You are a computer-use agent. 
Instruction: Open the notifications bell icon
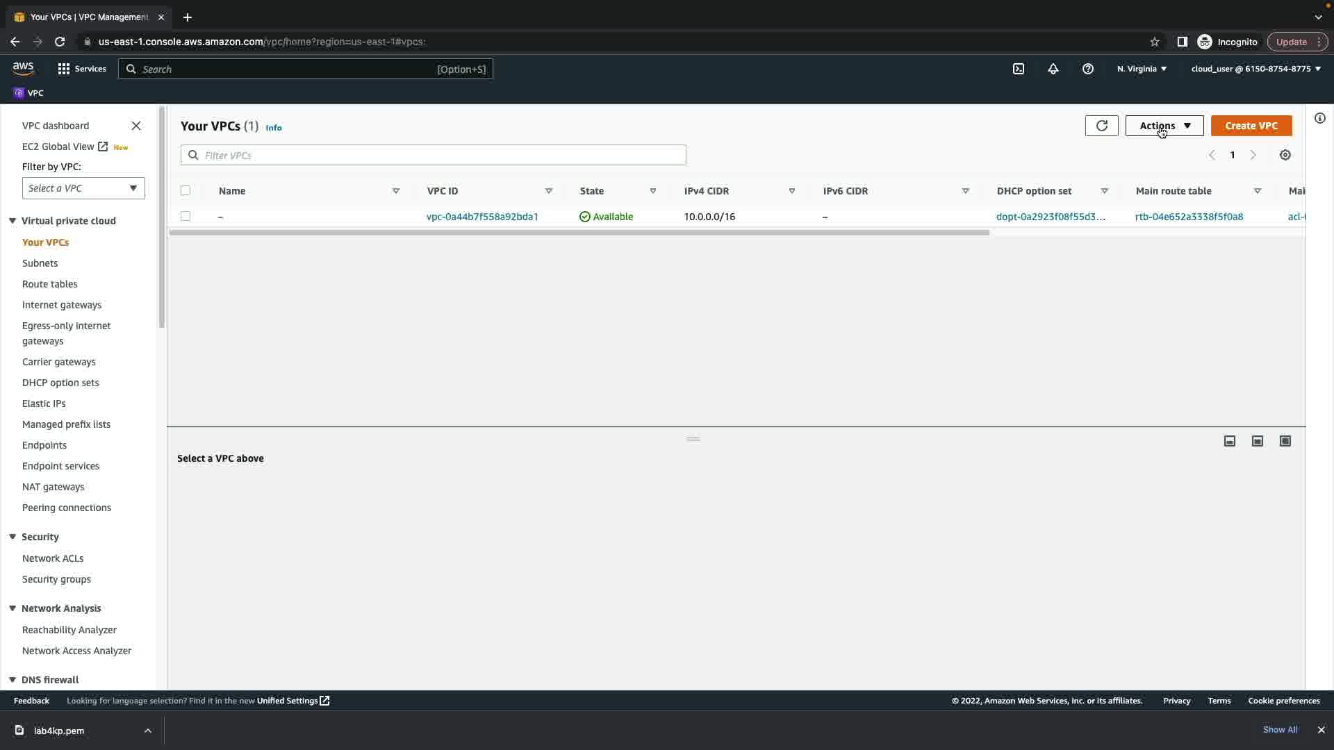coord(1053,69)
